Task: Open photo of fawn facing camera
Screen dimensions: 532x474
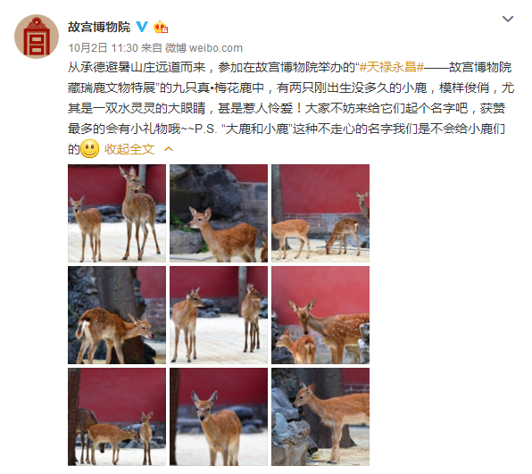Action: click(x=219, y=417)
